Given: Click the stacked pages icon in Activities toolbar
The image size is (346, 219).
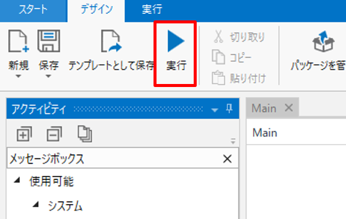Looking at the screenshot, I should pos(85,134).
